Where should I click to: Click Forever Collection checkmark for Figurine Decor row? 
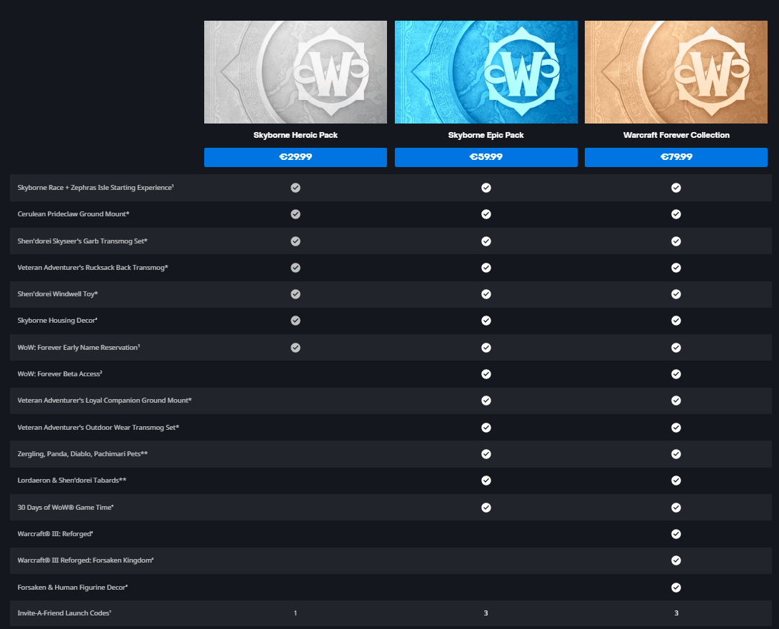[676, 588]
